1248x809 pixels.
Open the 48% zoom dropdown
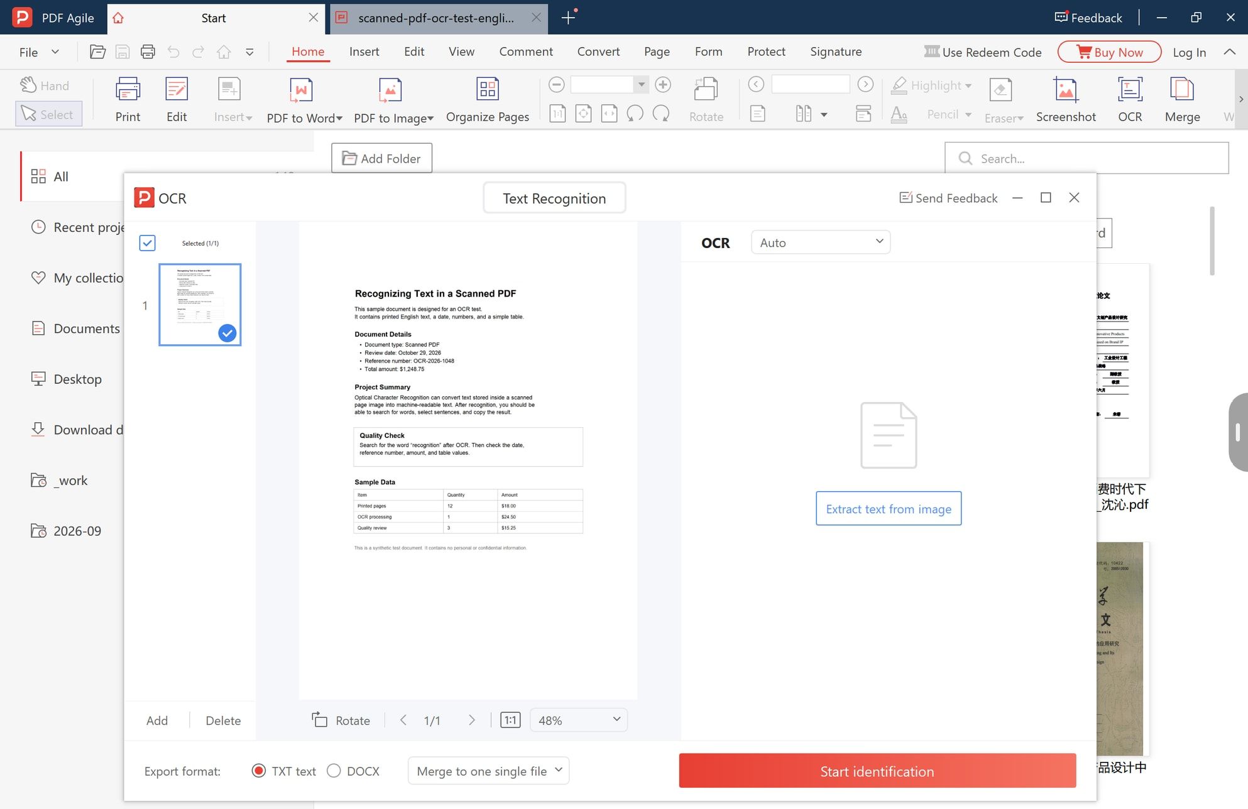point(579,720)
